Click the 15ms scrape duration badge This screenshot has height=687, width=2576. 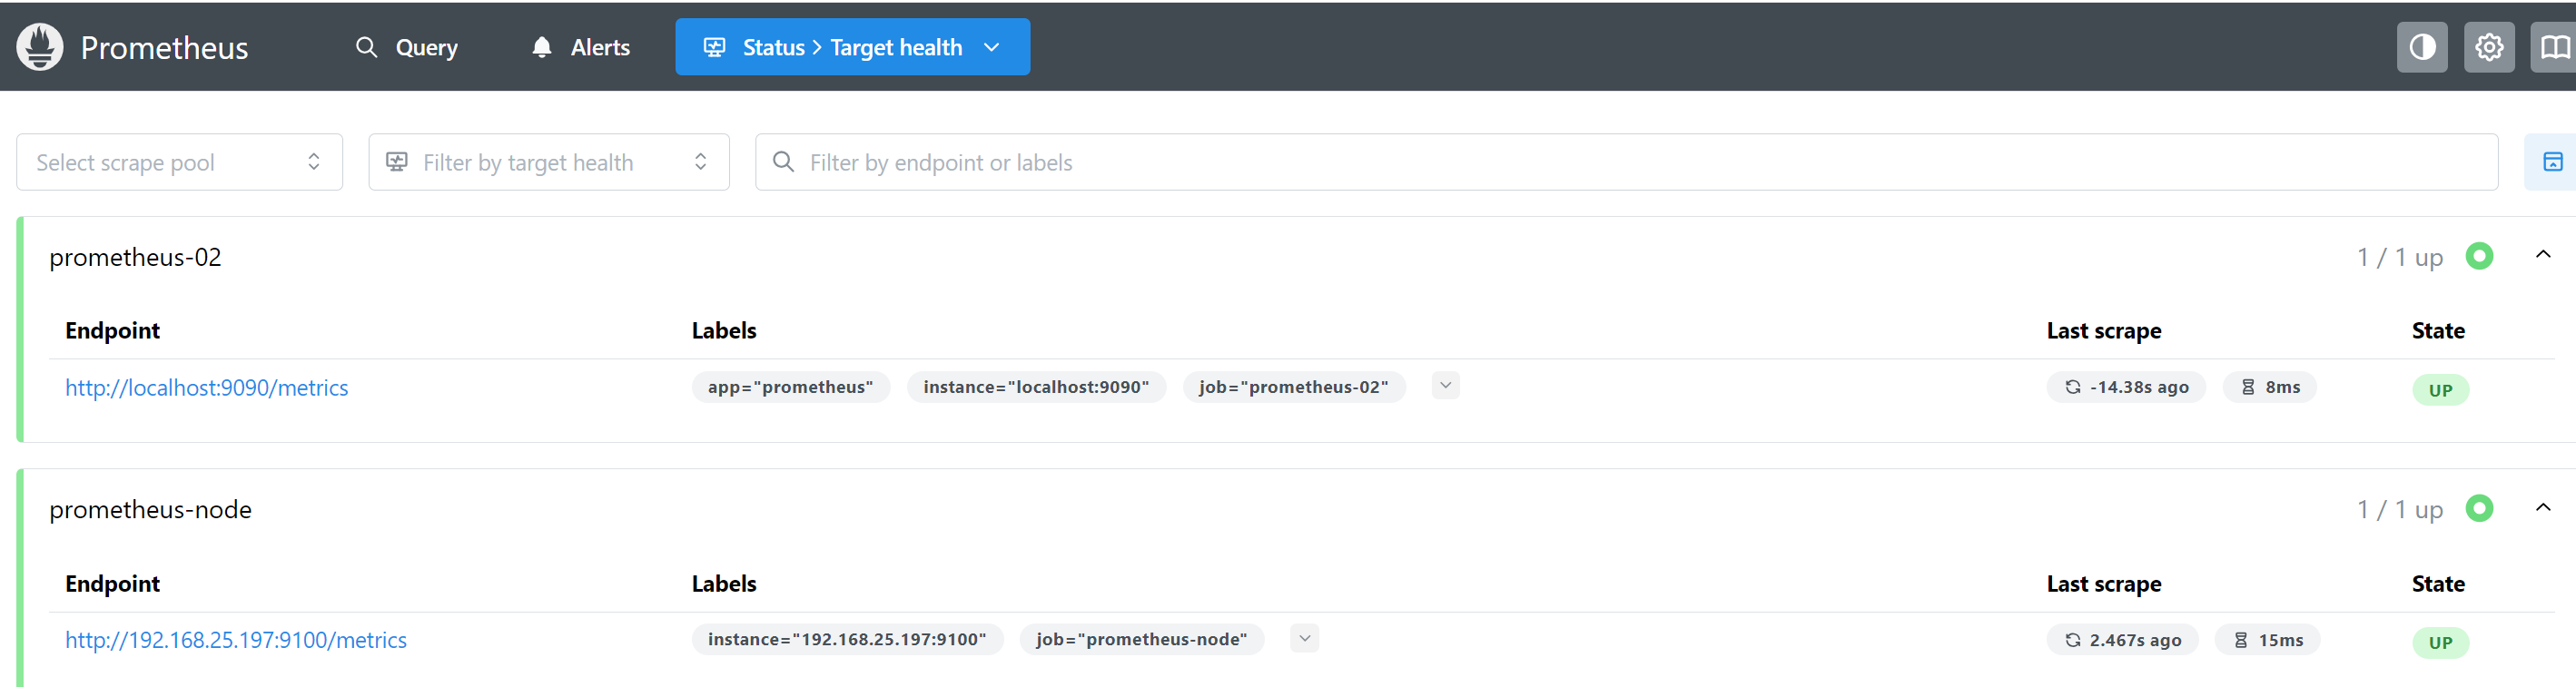[x=2267, y=640]
